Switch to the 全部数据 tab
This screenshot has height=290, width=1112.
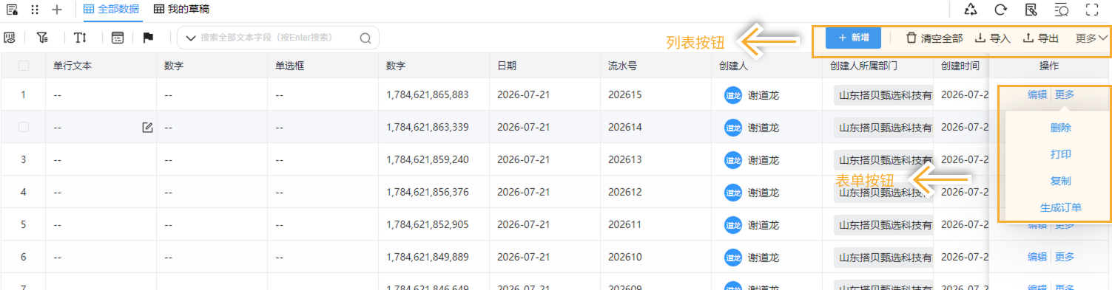[111, 10]
